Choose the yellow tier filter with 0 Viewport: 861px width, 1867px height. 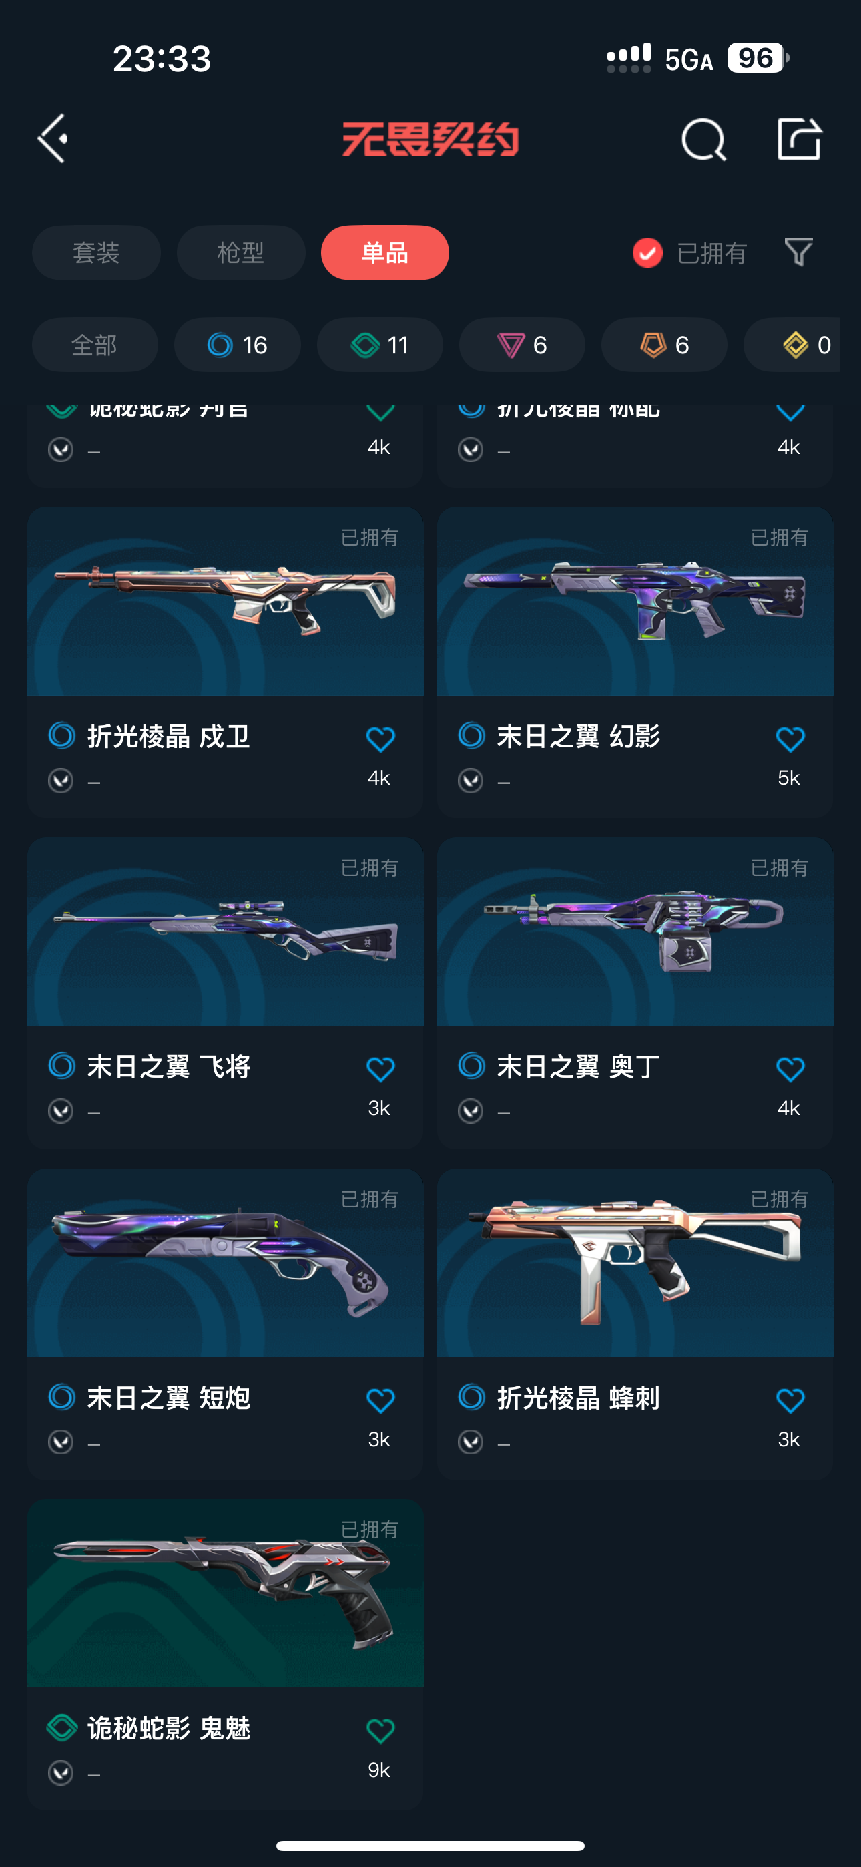coord(792,345)
